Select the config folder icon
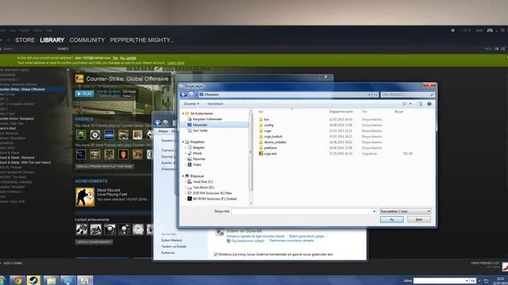This screenshot has width=508, height=285. tap(261, 125)
